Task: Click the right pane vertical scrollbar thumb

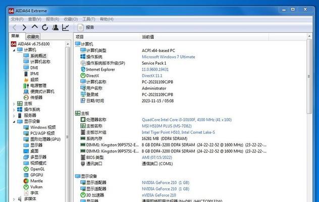Action: [x=309, y=76]
